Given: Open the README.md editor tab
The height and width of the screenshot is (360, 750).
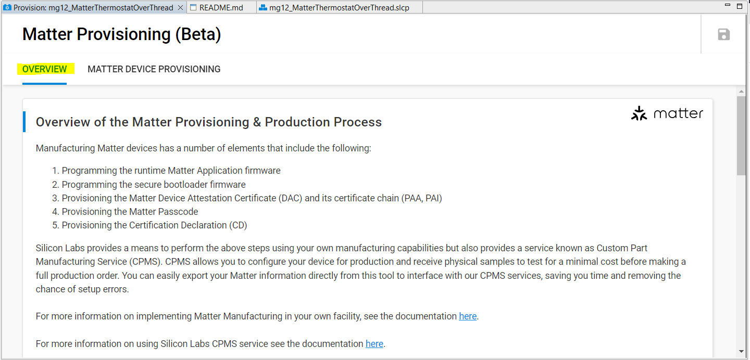Looking at the screenshot, I should point(221,8).
